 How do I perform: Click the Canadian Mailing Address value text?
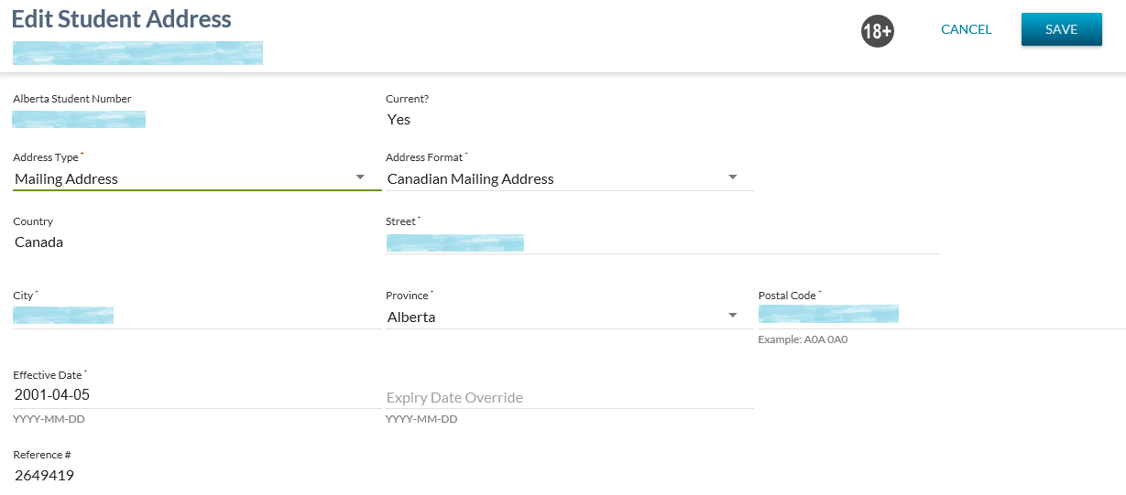coord(470,179)
